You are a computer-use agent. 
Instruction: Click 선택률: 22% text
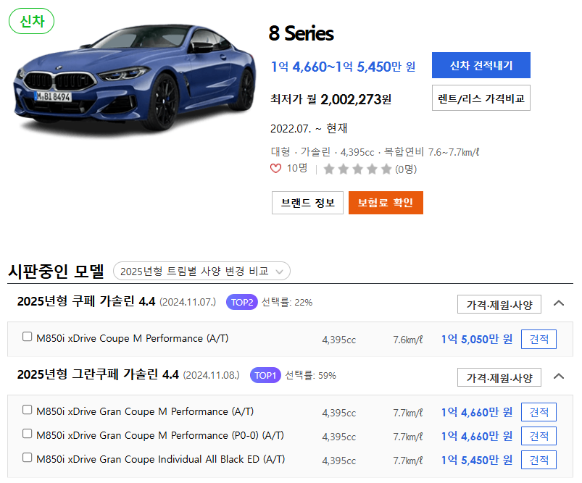tap(287, 303)
